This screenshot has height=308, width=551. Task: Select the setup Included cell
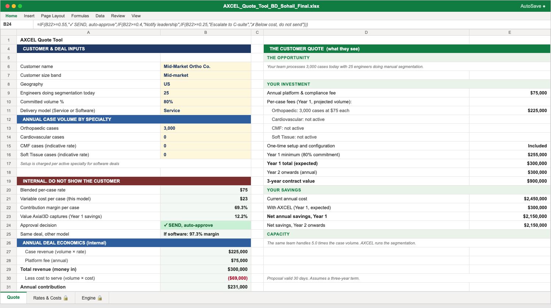click(510, 146)
